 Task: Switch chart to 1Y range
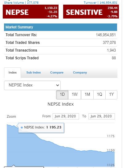(x=111, y=94)
